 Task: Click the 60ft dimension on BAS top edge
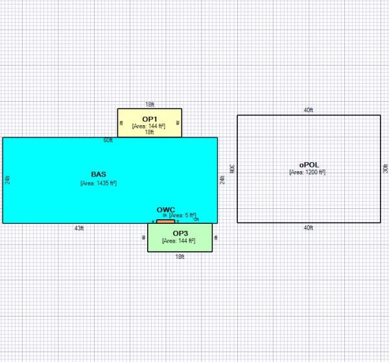pos(108,140)
